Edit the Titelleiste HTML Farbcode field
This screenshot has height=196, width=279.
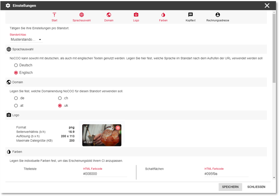pos(105,174)
